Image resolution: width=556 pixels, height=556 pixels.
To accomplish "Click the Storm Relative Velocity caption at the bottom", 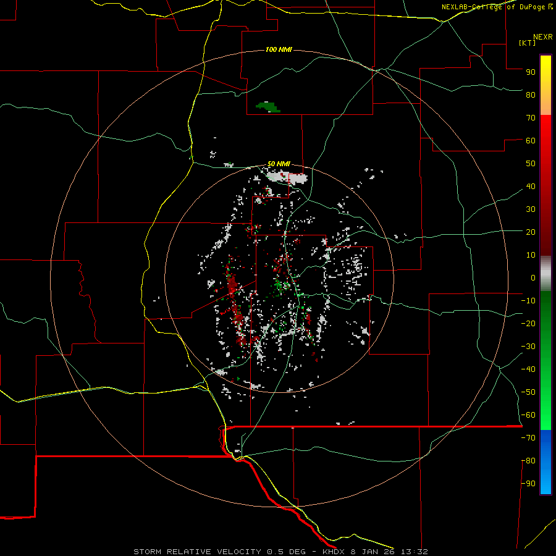I will (280, 552).
